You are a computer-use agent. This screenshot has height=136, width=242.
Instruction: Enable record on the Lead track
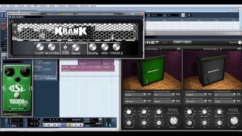39,63
